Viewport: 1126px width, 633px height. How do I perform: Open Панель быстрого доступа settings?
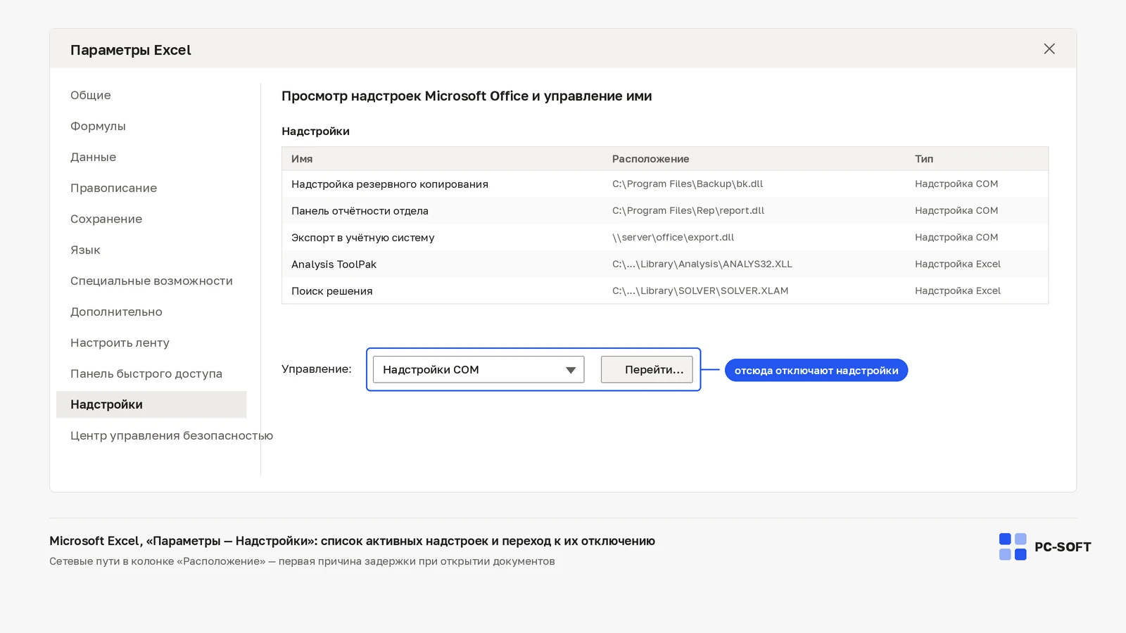tap(146, 373)
